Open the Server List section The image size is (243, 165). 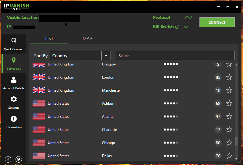point(14,64)
